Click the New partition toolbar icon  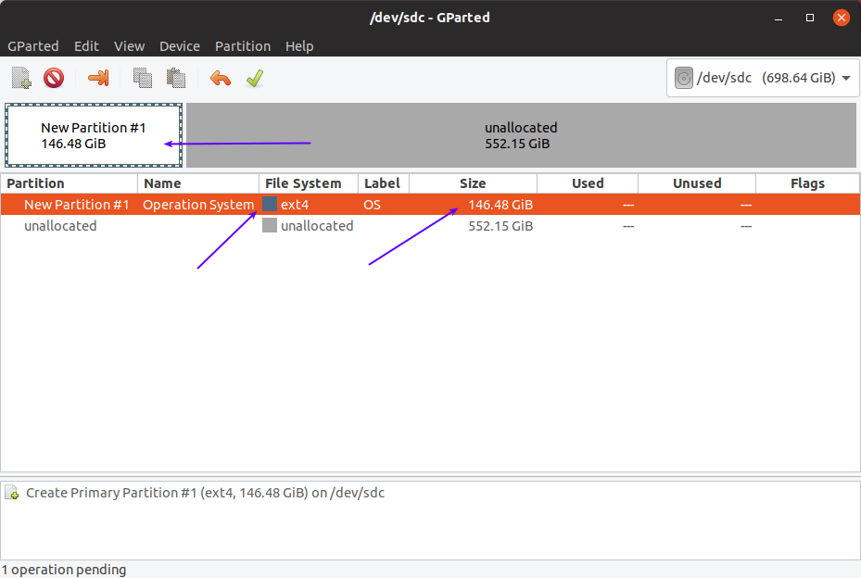(x=21, y=78)
